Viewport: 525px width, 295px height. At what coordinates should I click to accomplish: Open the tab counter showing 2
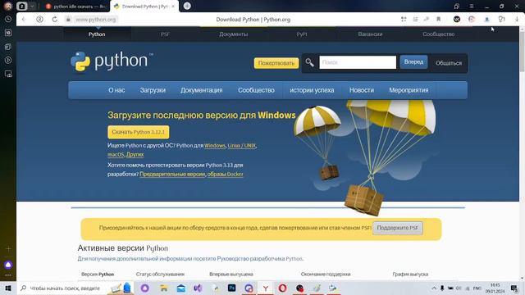pyautogui.click(x=22, y=6)
